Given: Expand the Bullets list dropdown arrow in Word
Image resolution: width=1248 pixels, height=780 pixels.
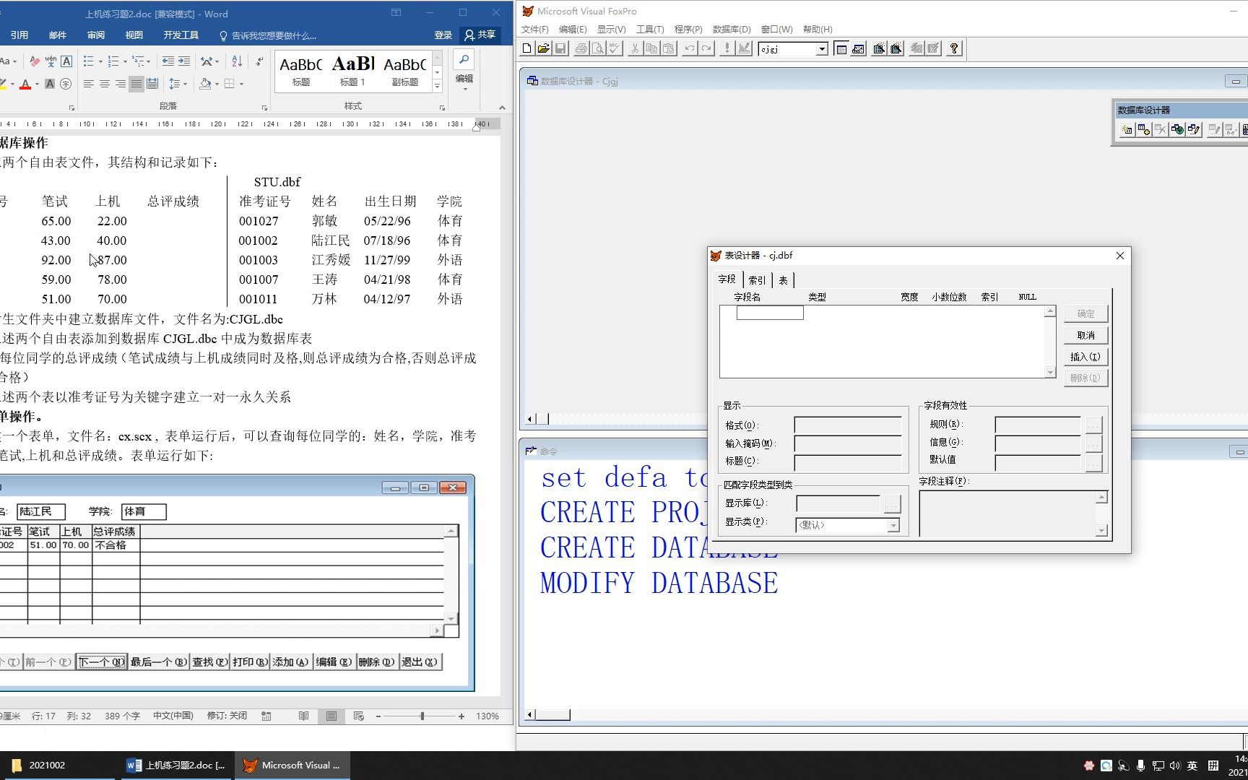Looking at the screenshot, I should pos(100,61).
